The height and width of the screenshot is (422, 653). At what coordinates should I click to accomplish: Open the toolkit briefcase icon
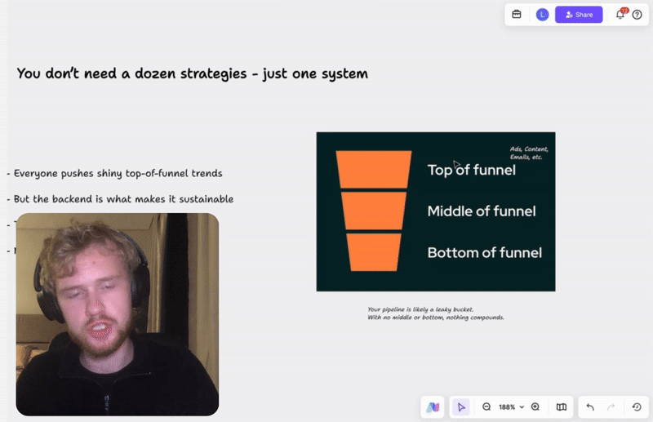pyautogui.click(x=517, y=15)
